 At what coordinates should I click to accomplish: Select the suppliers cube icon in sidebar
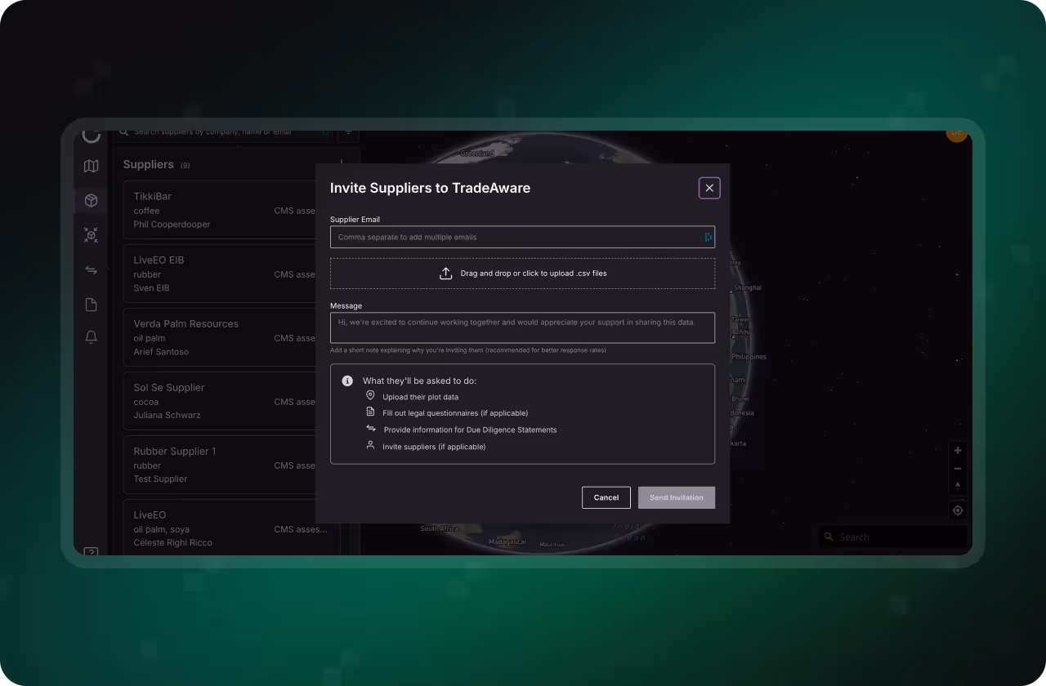[91, 200]
